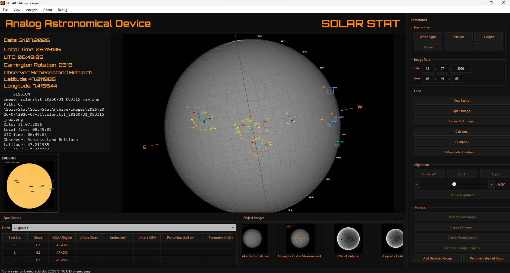
Task: Click Capture Filament button
Action: pyautogui.click(x=462, y=227)
